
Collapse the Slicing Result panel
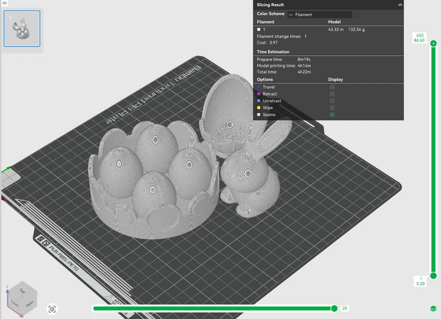point(400,5)
